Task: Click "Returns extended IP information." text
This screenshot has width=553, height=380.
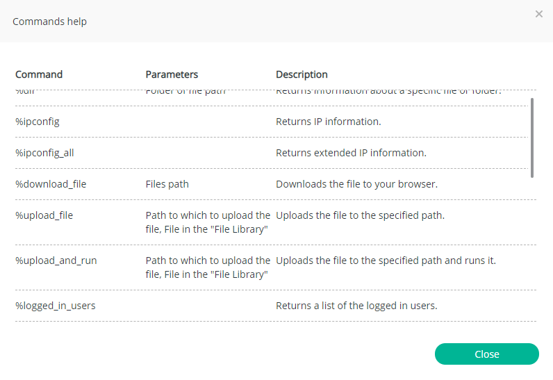Action: [x=351, y=153]
